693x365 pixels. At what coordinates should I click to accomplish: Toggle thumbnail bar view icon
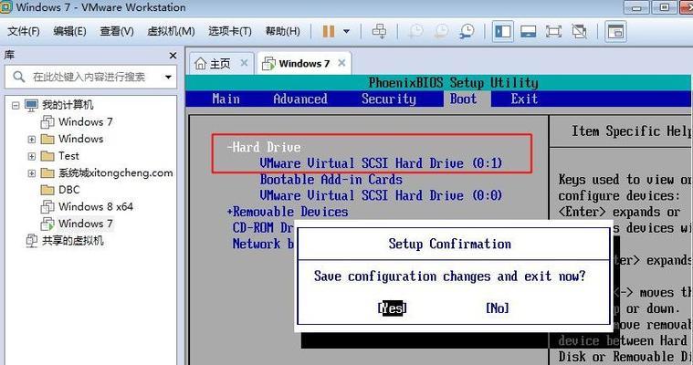tap(528, 31)
